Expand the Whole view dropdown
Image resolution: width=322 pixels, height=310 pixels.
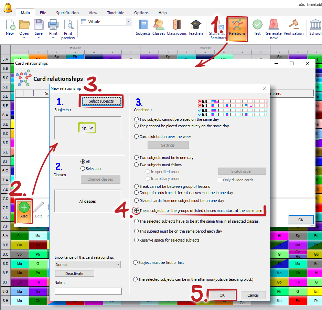[x=129, y=22]
